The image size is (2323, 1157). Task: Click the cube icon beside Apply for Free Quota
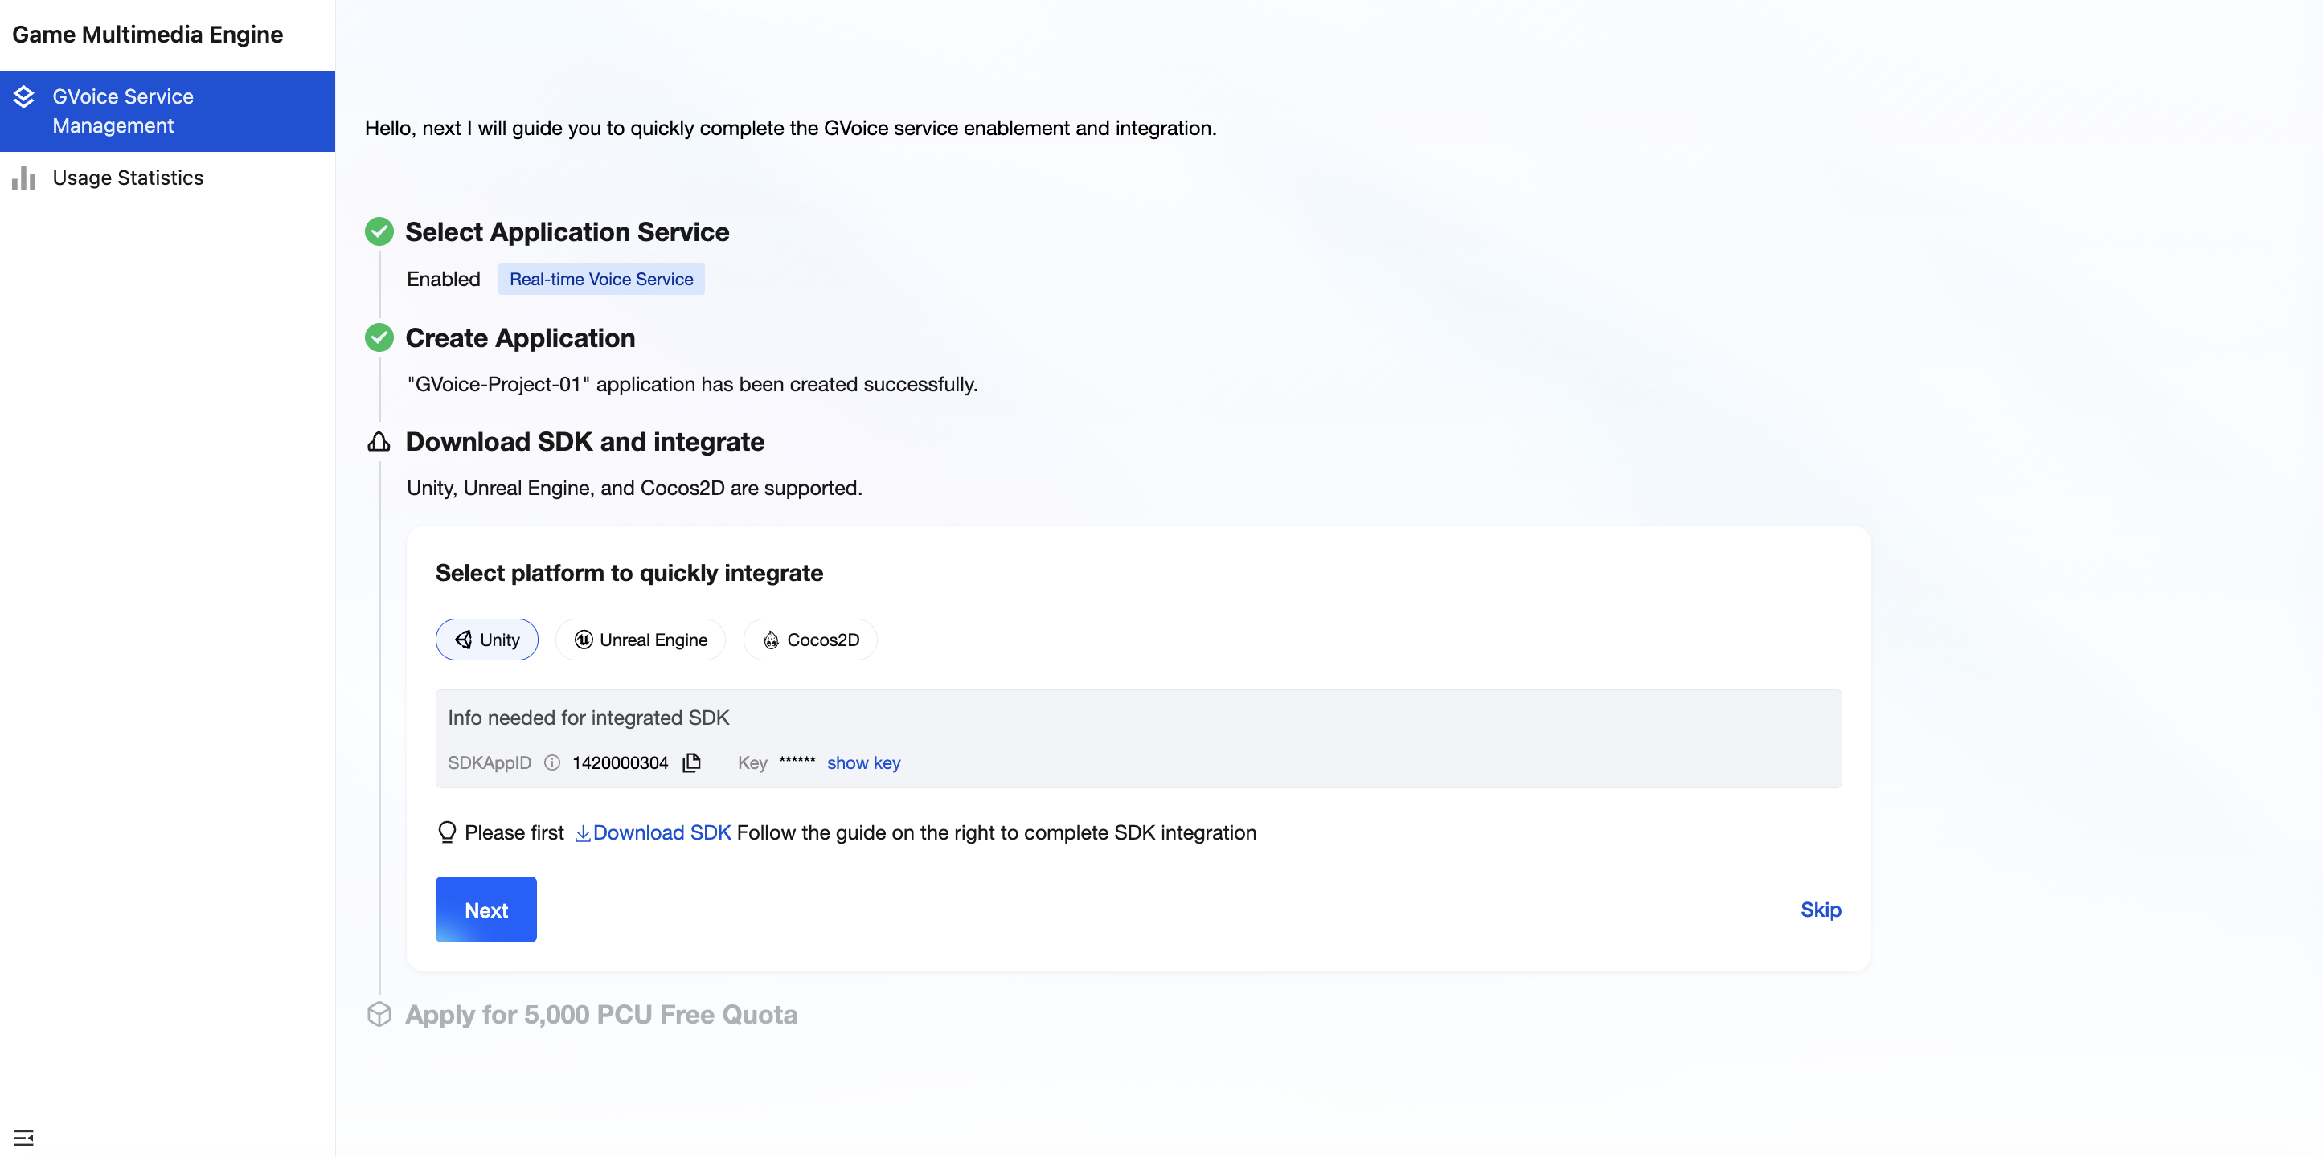(379, 1014)
